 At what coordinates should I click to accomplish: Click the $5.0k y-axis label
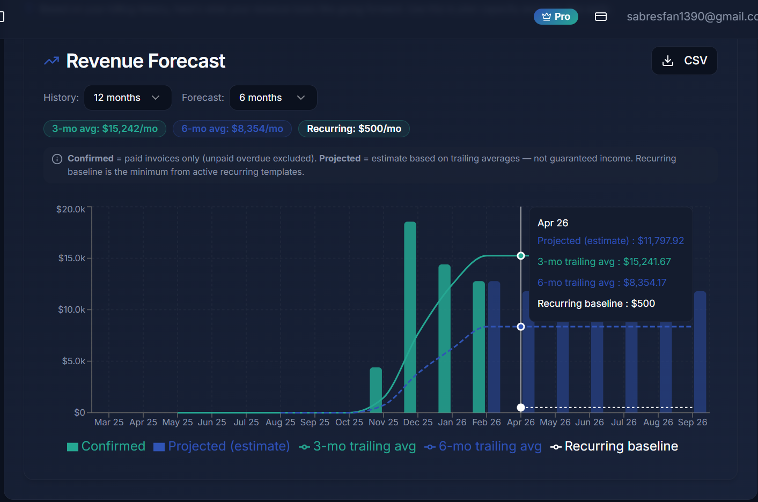(73, 361)
